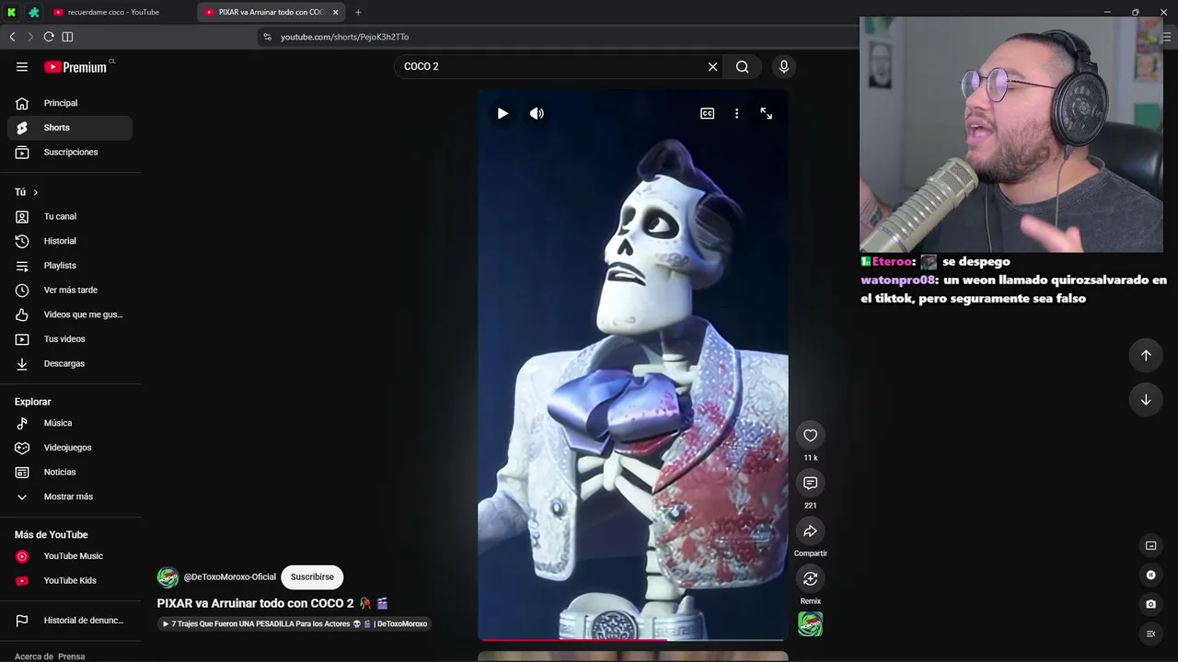Image resolution: width=1178 pixels, height=662 pixels.
Task: Share the Short via Compartir
Action: (810, 531)
